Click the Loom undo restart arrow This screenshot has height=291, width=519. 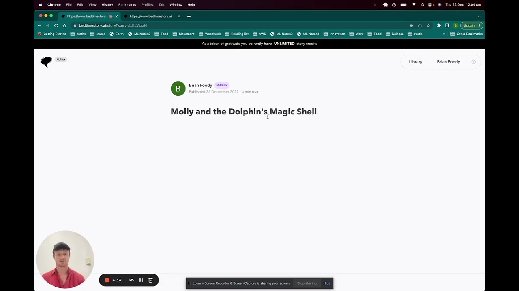click(131, 280)
